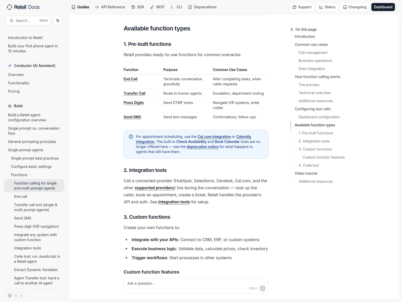Focus the Search field
402x302 pixels.
pos(28,21)
